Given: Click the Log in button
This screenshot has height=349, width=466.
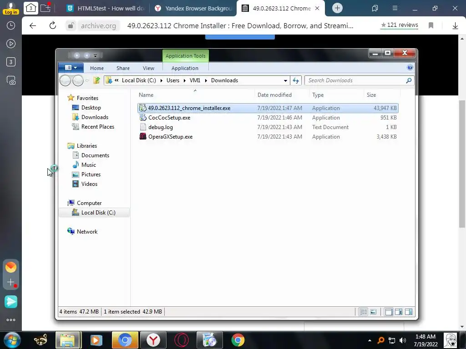Looking at the screenshot, I should (x=11, y=12).
